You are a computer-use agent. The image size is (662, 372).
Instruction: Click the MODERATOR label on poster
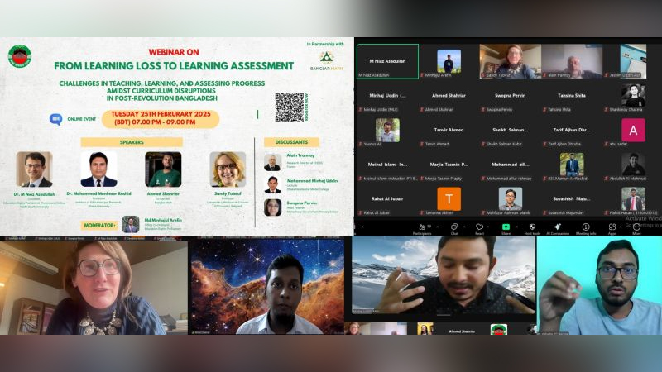click(x=99, y=225)
